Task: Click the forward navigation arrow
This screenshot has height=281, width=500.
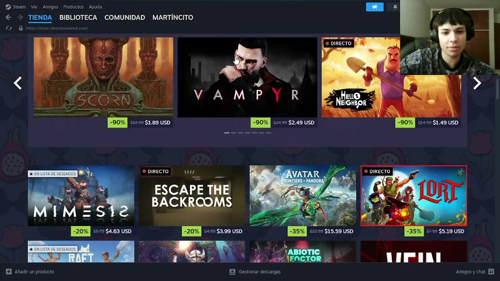Action: pos(20,17)
